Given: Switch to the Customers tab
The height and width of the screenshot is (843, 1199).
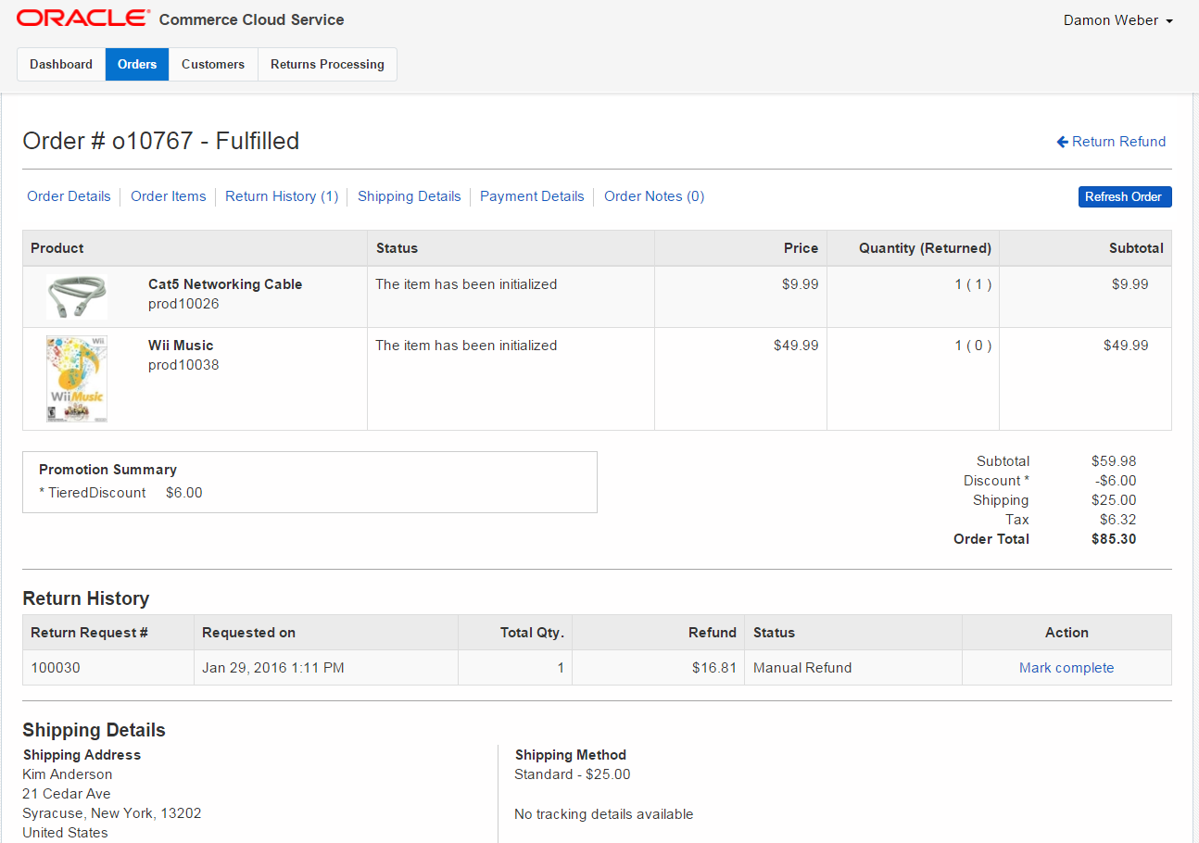Looking at the screenshot, I should coord(213,64).
